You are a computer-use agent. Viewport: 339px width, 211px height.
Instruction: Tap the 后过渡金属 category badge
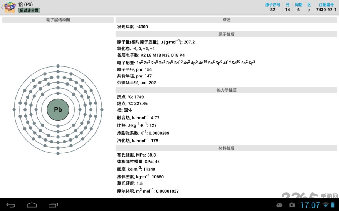click(x=29, y=10)
